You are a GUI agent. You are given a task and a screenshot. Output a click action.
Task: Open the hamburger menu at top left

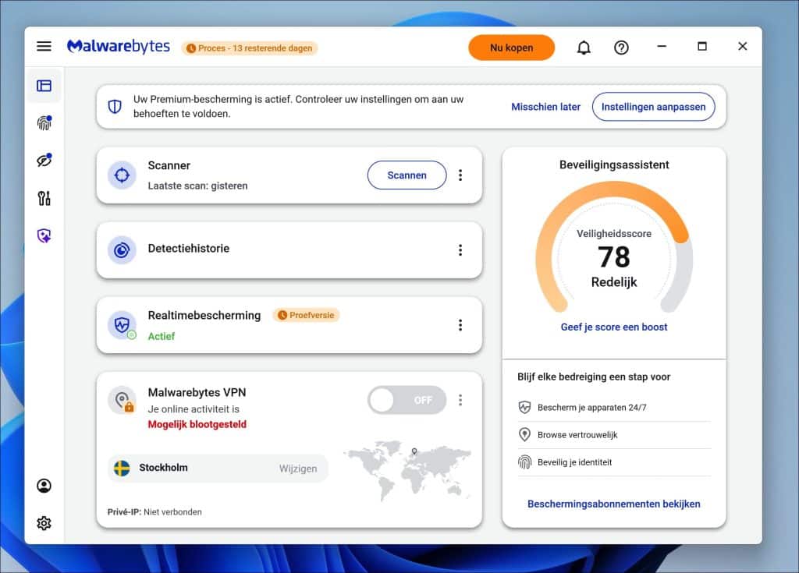(x=44, y=46)
